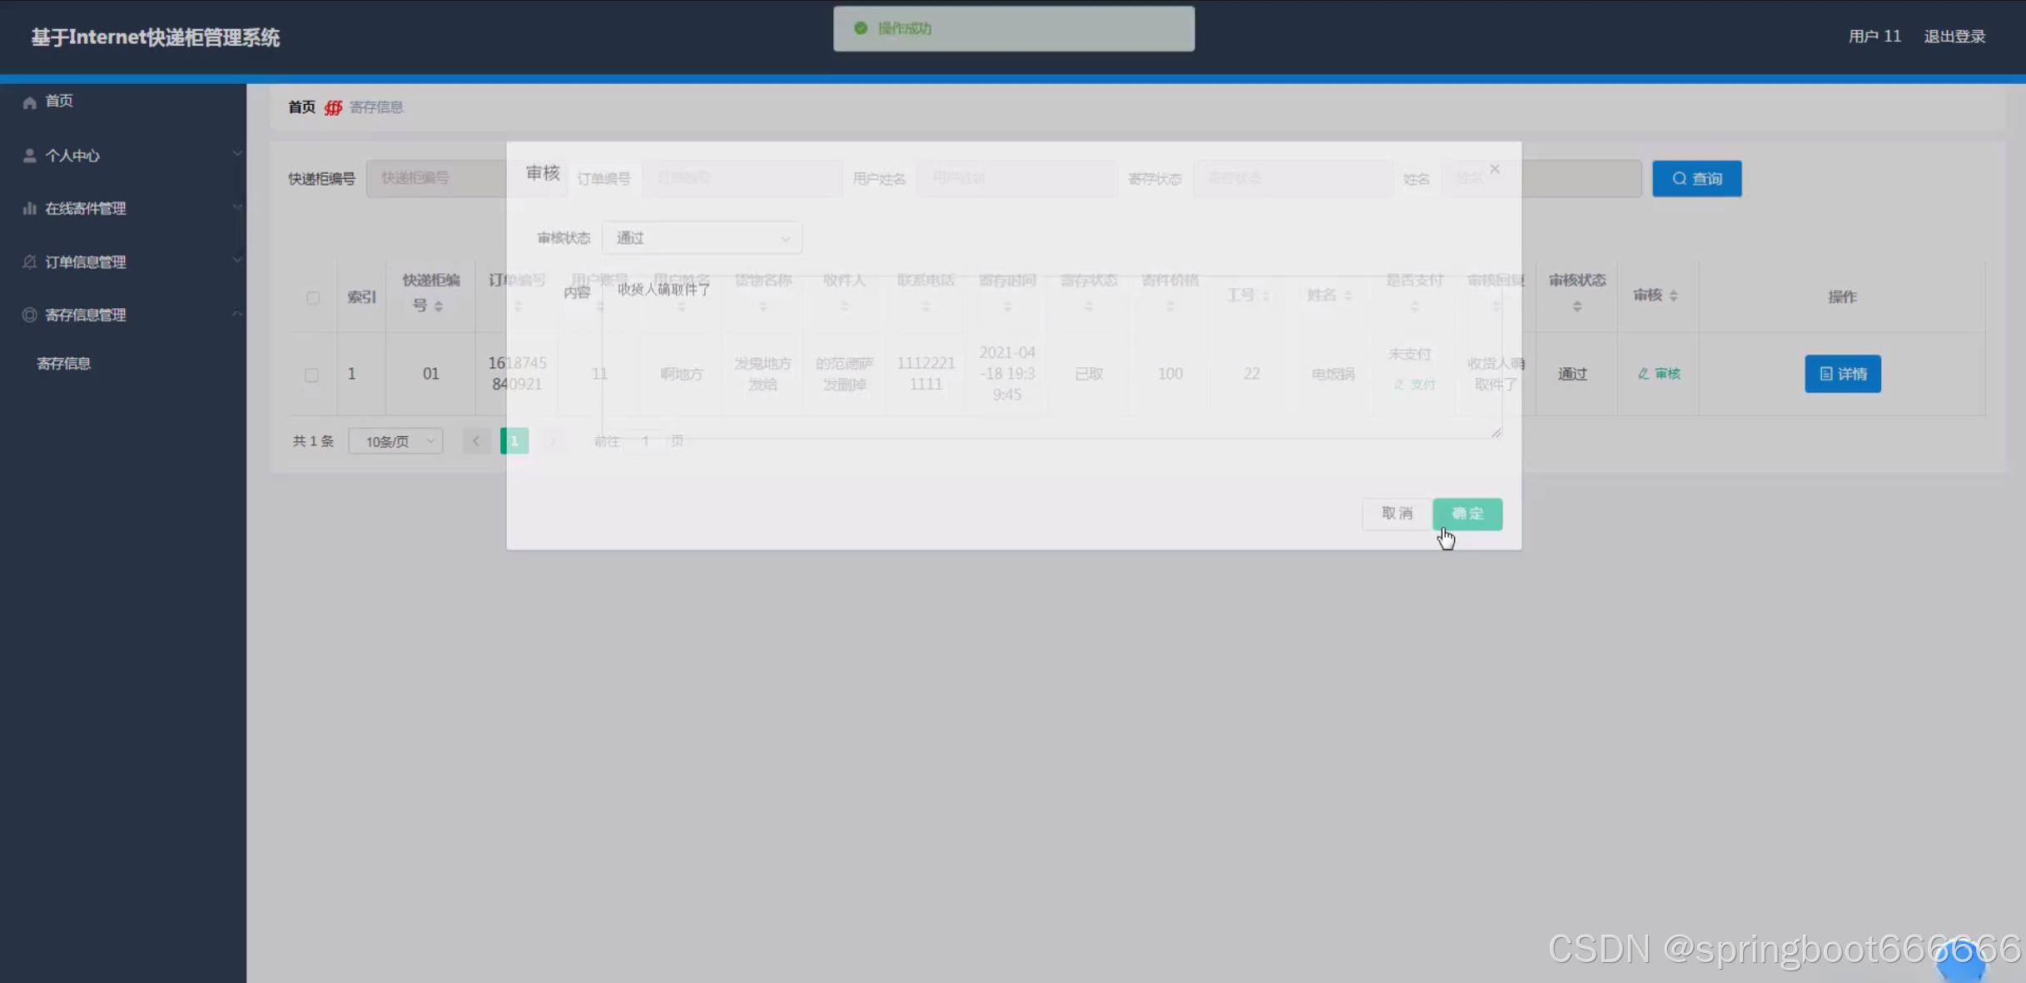The height and width of the screenshot is (983, 2026).
Task: Open 寄存信息 submenu item
Action: (x=64, y=363)
